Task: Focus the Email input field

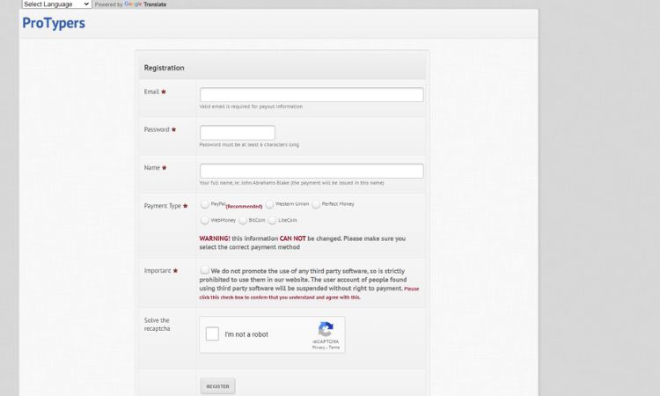Action: pyautogui.click(x=312, y=95)
